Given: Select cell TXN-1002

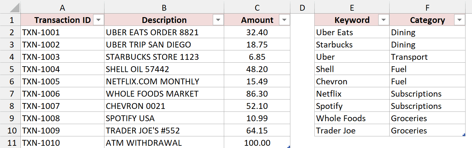Looking at the screenshot, I should (62, 45).
